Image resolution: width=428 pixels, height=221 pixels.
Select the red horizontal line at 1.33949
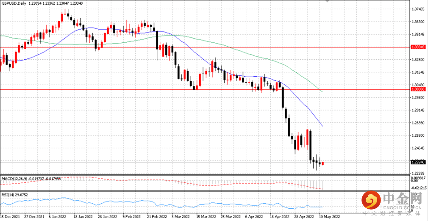click(205, 47)
